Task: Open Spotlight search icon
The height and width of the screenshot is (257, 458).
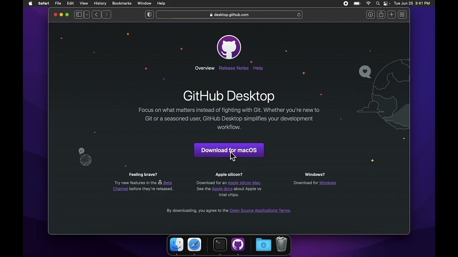Action: [378, 3]
